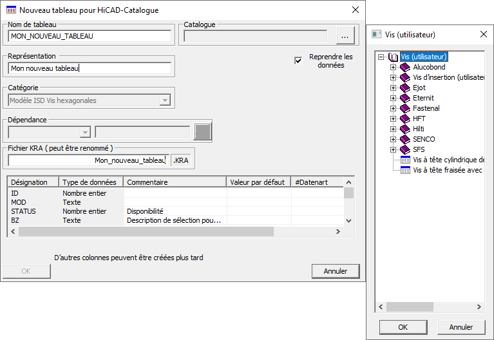
Task: Click the Alucobond purple book icon
Action: click(x=405, y=67)
